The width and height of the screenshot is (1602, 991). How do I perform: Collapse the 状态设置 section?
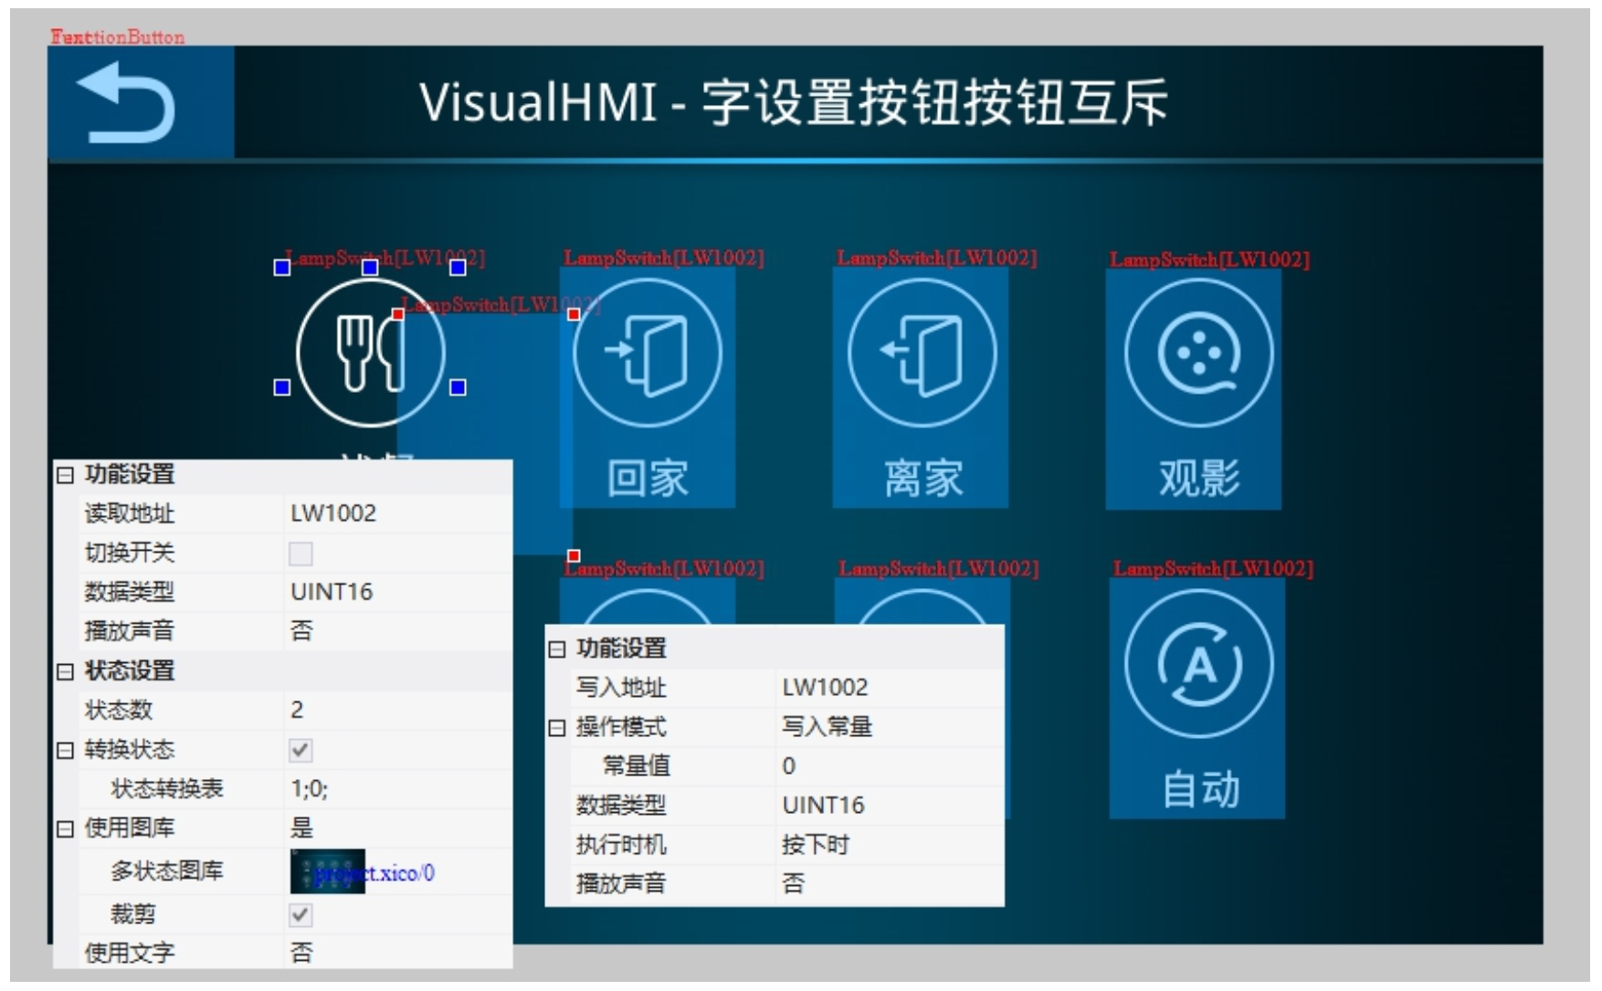(65, 671)
